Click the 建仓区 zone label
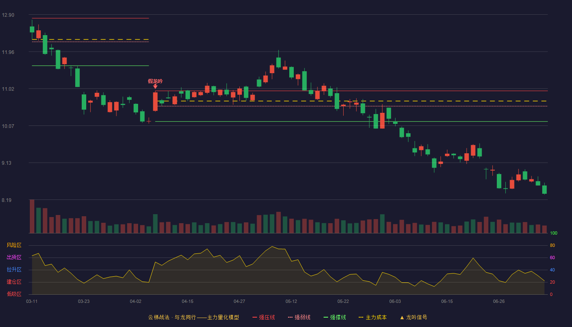This screenshot has height=327, width=572. (x=14, y=282)
